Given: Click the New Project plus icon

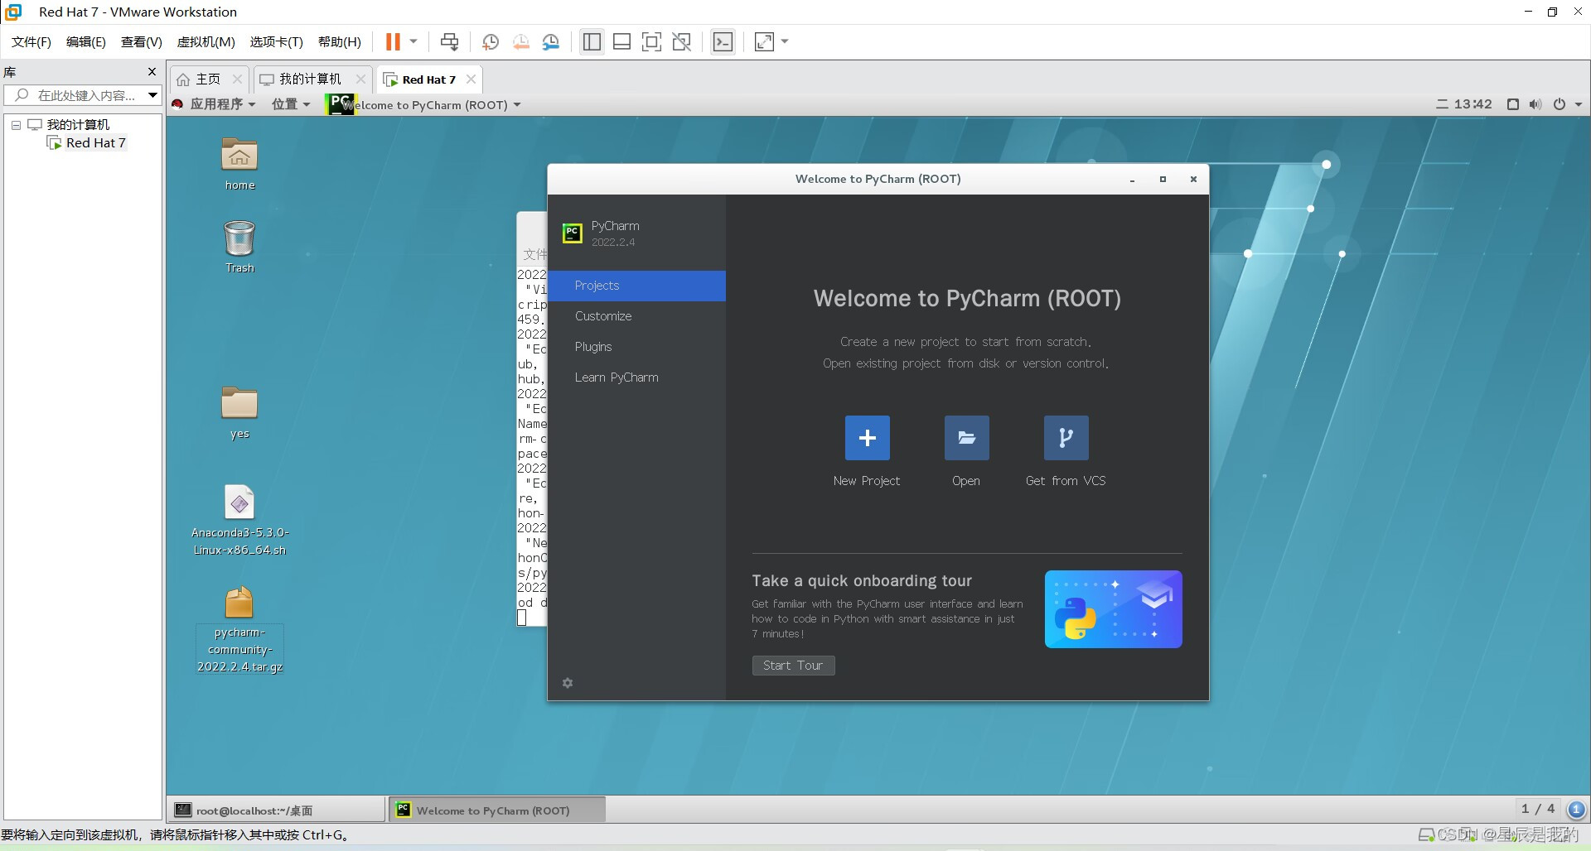Looking at the screenshot, I should pyautogui.click(x=867, y=438).
